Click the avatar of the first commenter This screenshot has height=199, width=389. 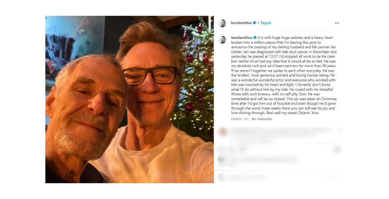click(223, 131)
